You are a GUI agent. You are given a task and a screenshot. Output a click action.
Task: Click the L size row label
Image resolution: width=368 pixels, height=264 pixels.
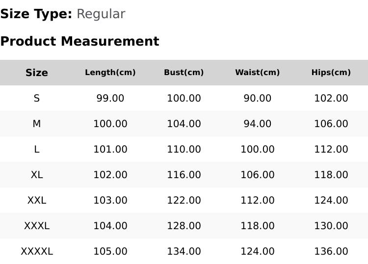click(x=37, y=149)
